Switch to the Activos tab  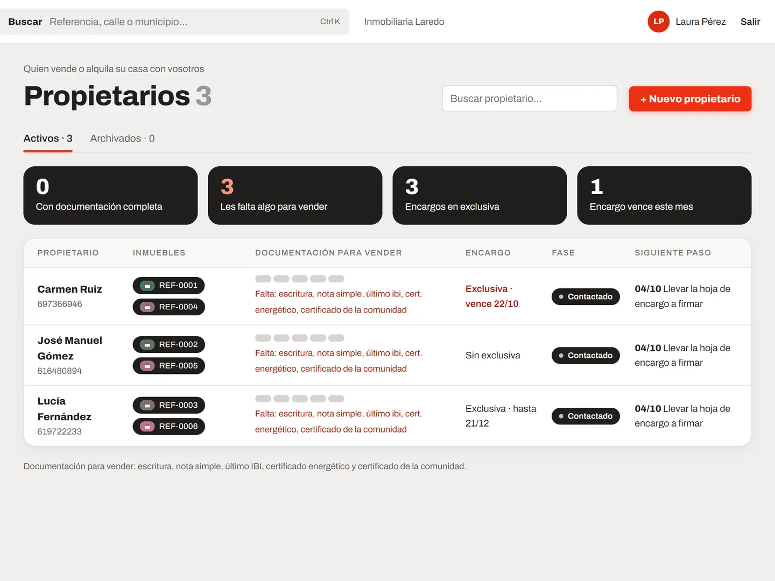pos(48,139)
